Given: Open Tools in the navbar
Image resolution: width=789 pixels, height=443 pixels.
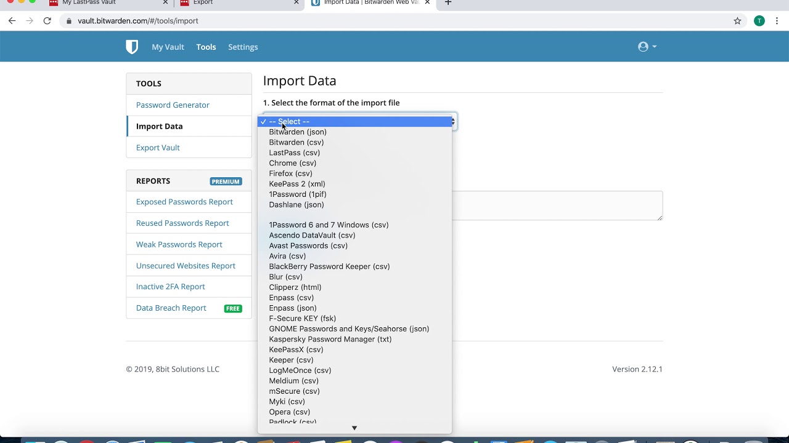Looking at the screenshot, I should 206,47.
